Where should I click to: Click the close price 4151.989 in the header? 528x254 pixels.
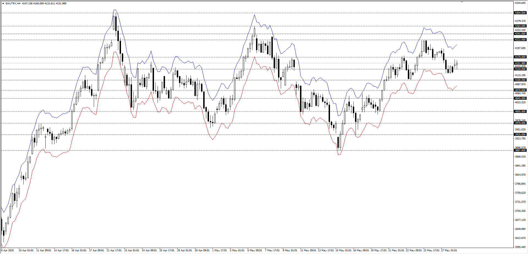tap(61, 4)
